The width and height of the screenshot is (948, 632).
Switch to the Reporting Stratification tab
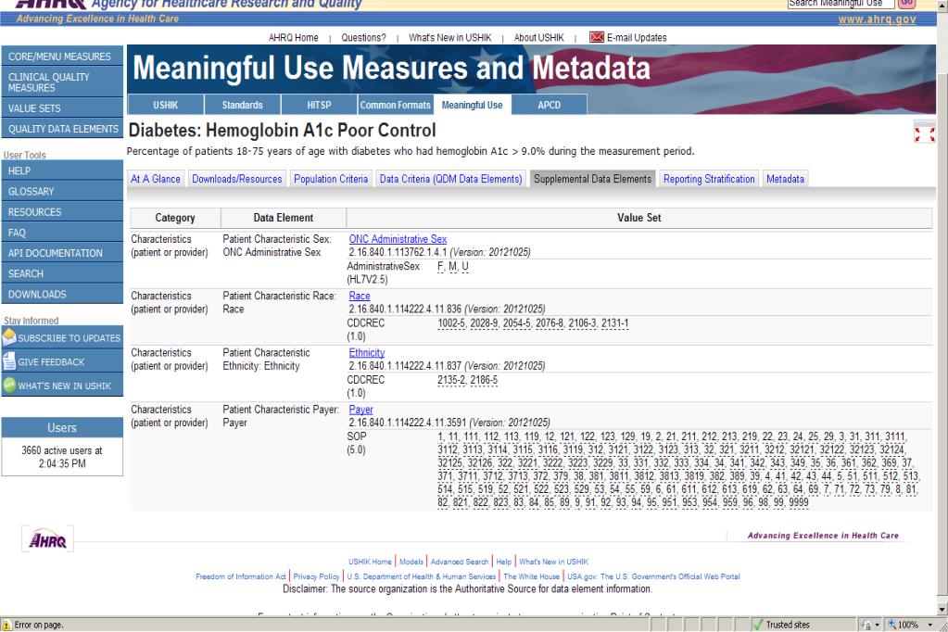point(709,179)
